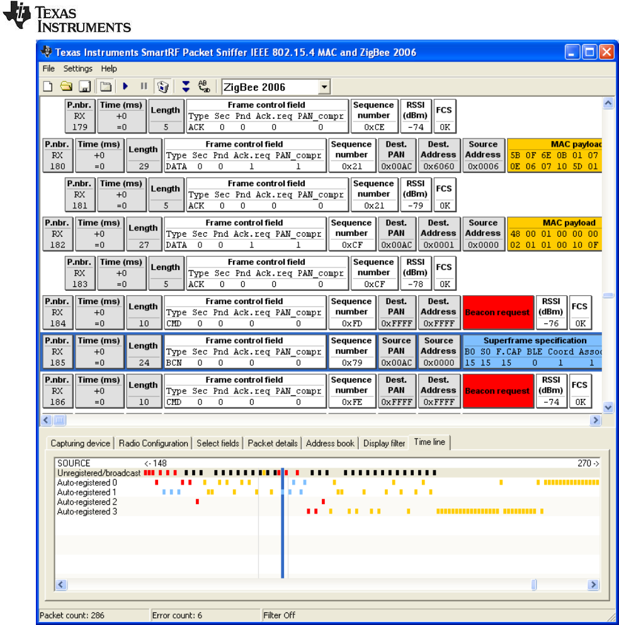Click RSSI -79 cell of packet 181

coord(415,194)
